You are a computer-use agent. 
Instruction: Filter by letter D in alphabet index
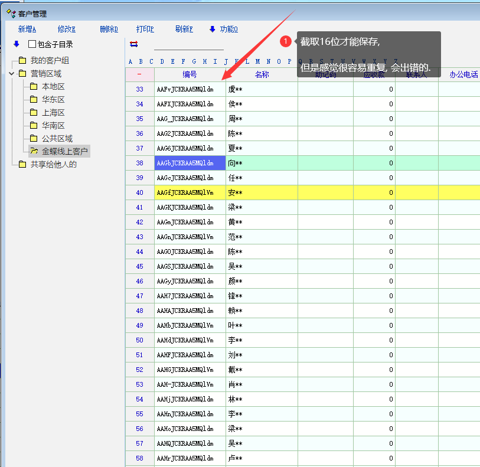point(162,61)
